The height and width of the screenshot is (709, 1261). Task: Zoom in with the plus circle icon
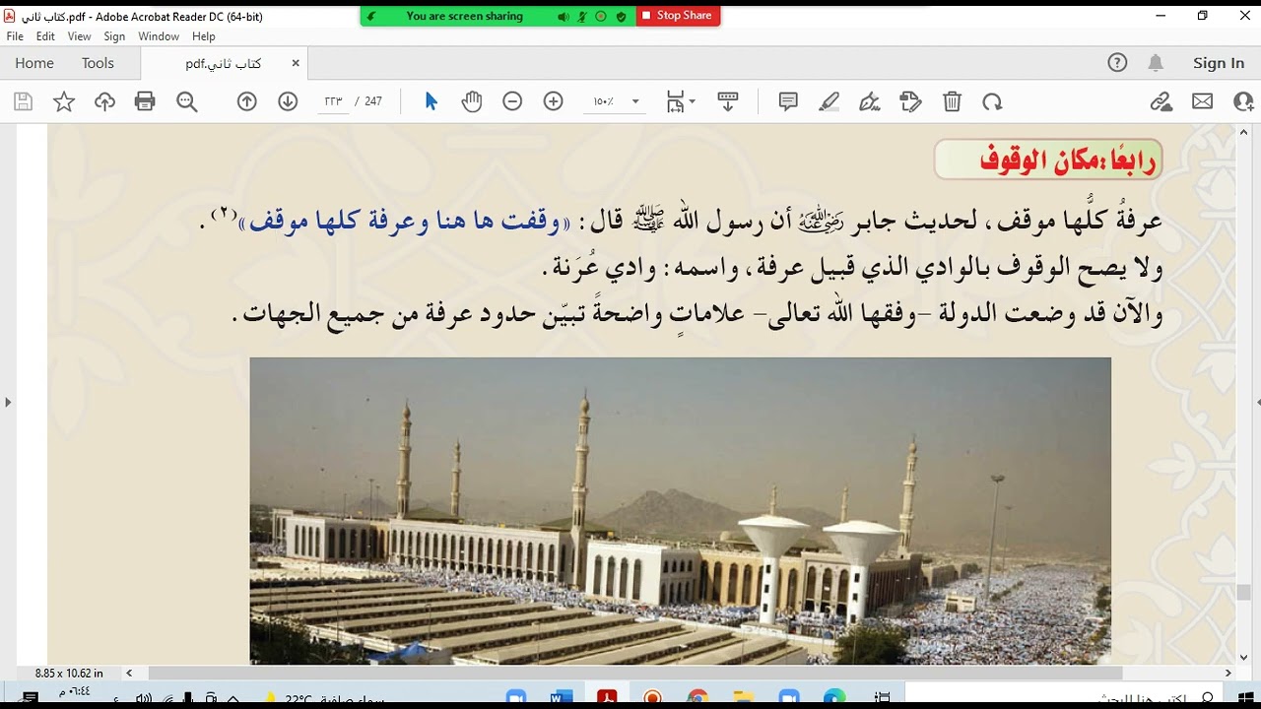[554, 101]
